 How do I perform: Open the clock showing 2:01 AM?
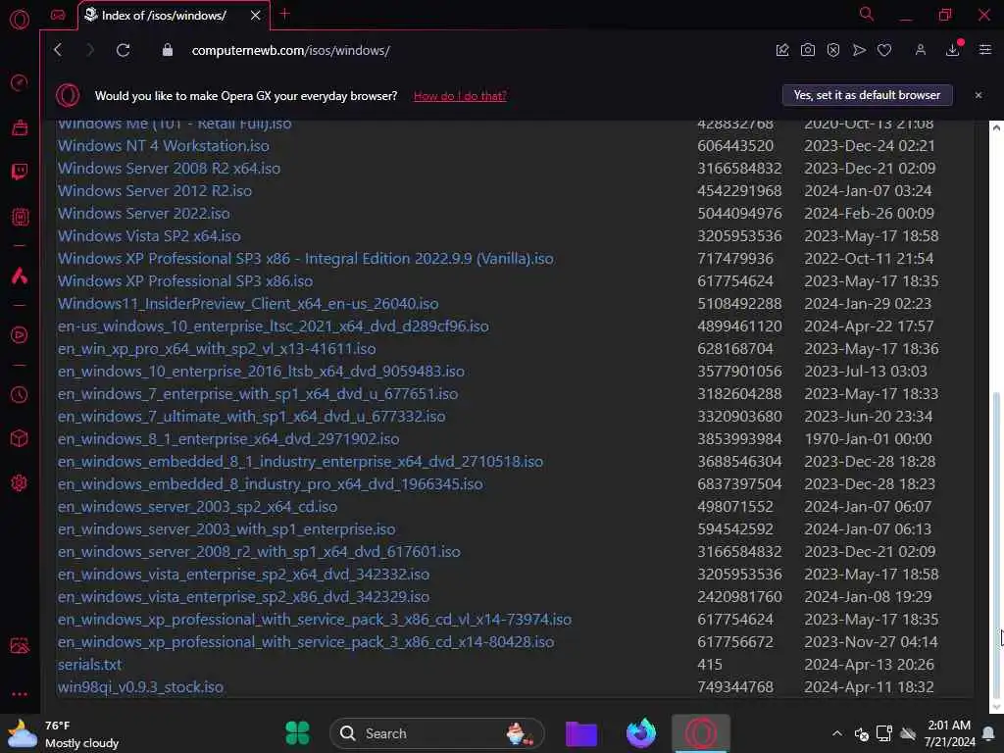[949, 733]
